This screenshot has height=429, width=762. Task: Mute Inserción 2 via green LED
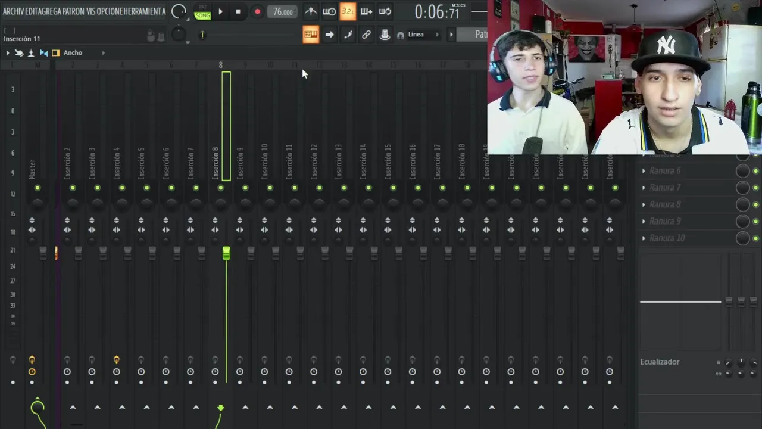point(73,188)
